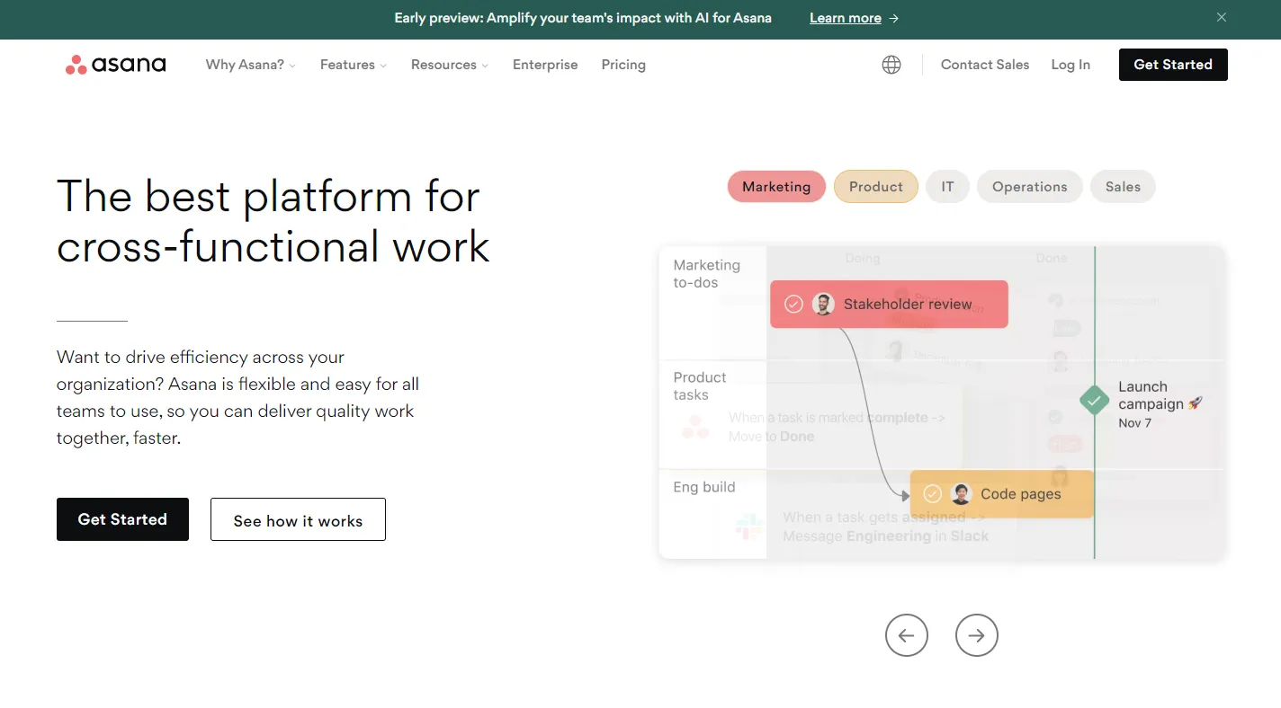Click the Stakeholder review task card
Screen dimensions: 1281x708
[x=889, y=304]
